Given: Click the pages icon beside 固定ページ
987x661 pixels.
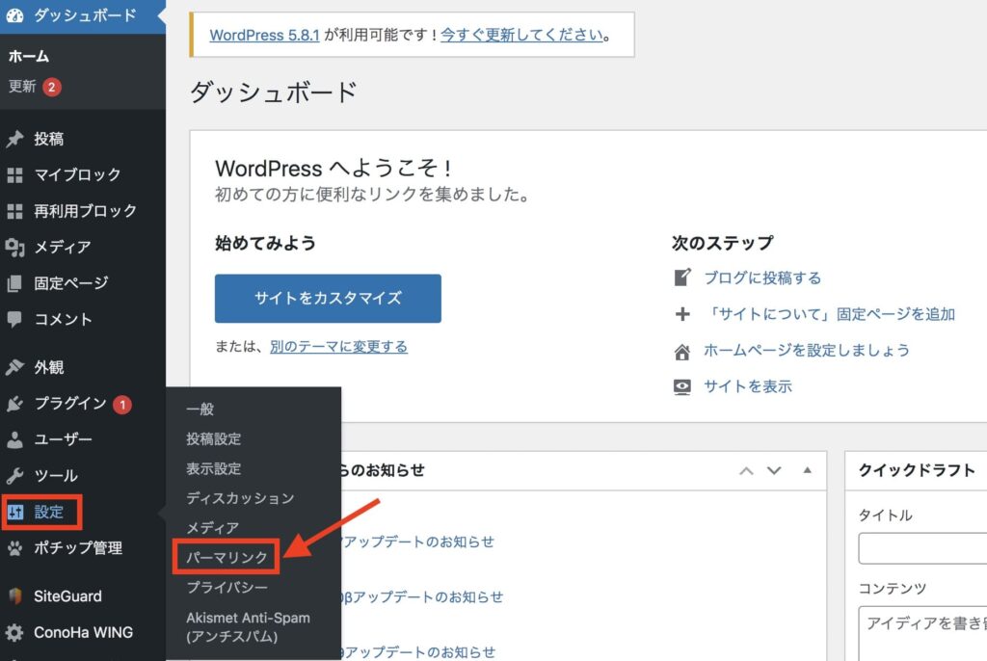Looking at the screenshot, I should [14, 283].
